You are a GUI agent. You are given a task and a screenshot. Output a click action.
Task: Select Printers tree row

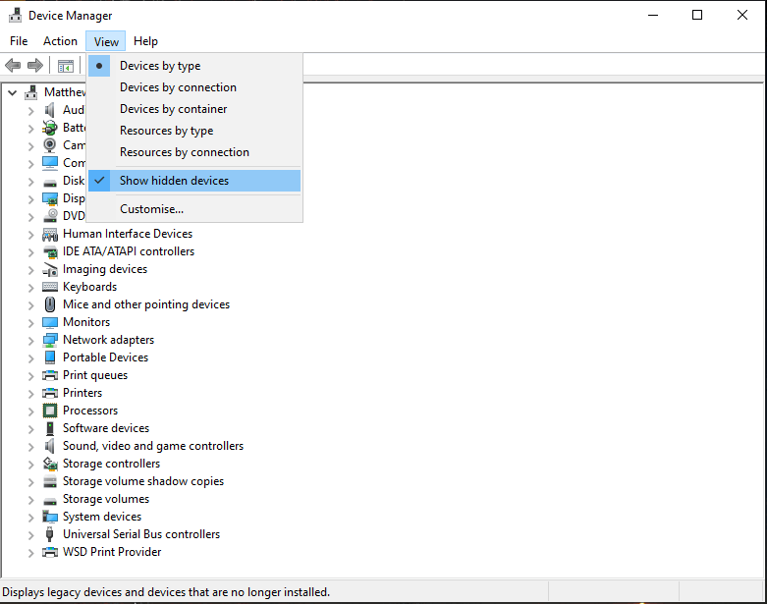pos(82,393)
